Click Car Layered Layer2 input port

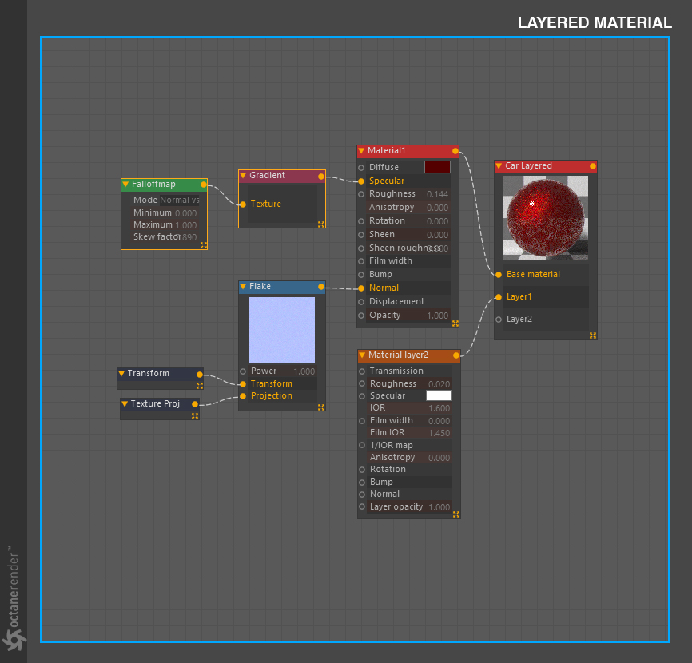(499, 320)
